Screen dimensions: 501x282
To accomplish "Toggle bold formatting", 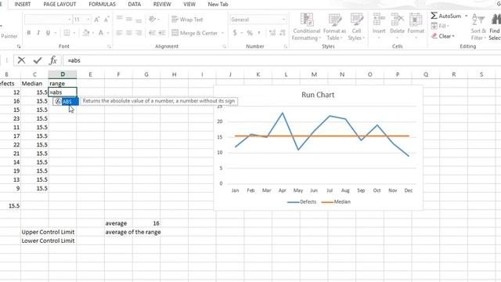I will coord(29,33).
